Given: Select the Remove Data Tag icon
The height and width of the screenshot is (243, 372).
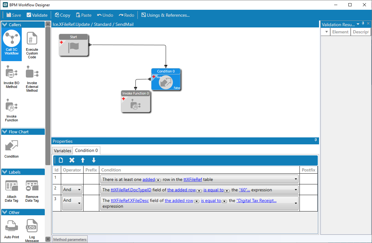Looking at the screenshot, I should [32, 191].
